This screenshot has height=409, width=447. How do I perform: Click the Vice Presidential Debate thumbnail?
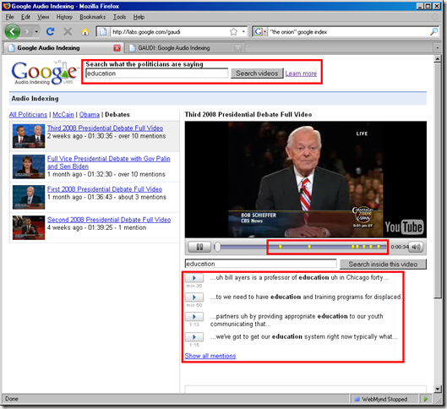pos(29,166)
